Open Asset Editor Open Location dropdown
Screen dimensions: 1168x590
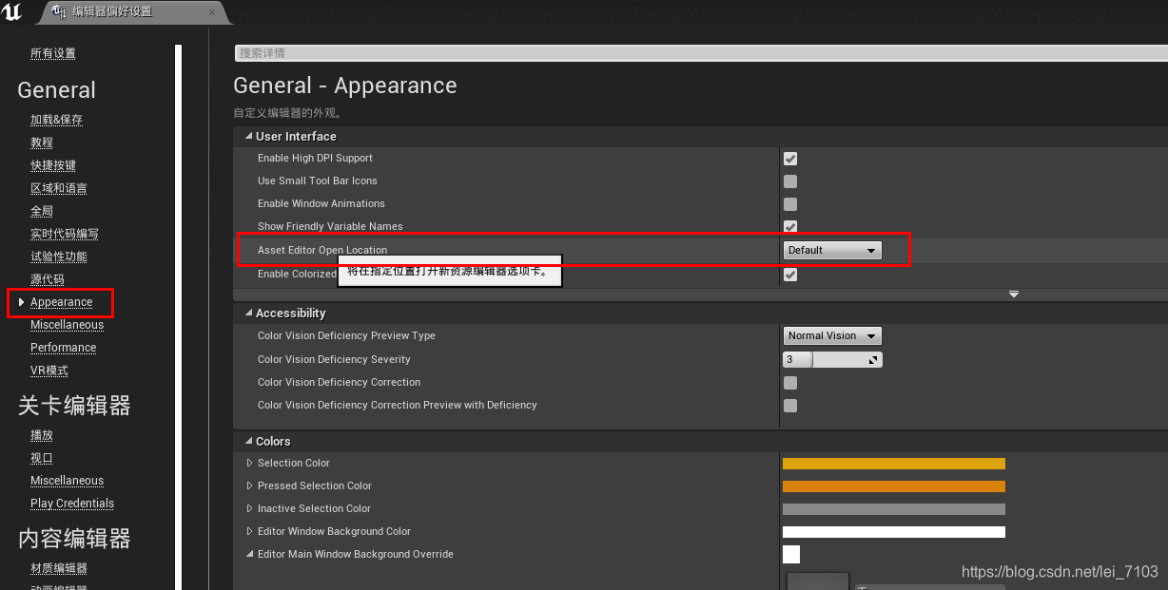[x=832, y=250]
